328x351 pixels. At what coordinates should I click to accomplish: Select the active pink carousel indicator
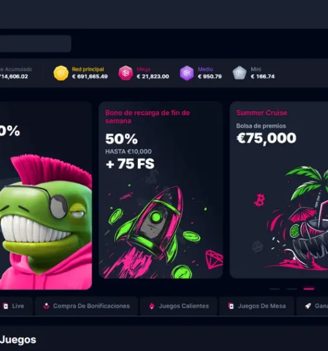pyautogui.click(x=309, y=289)
